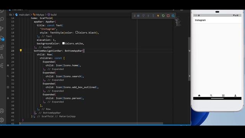
Task: Click 'Icon(Icons.person)' code
Action: coord(69,98)
